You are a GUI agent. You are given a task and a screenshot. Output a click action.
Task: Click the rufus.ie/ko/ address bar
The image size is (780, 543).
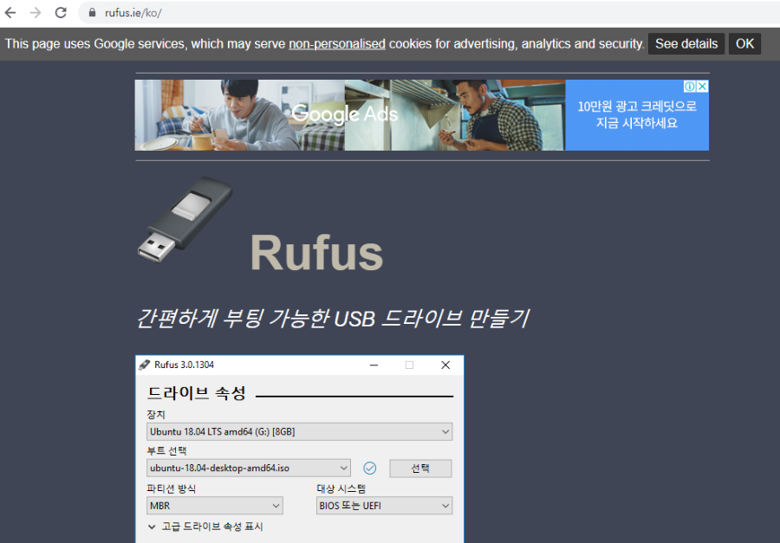[x=428, y=13]
